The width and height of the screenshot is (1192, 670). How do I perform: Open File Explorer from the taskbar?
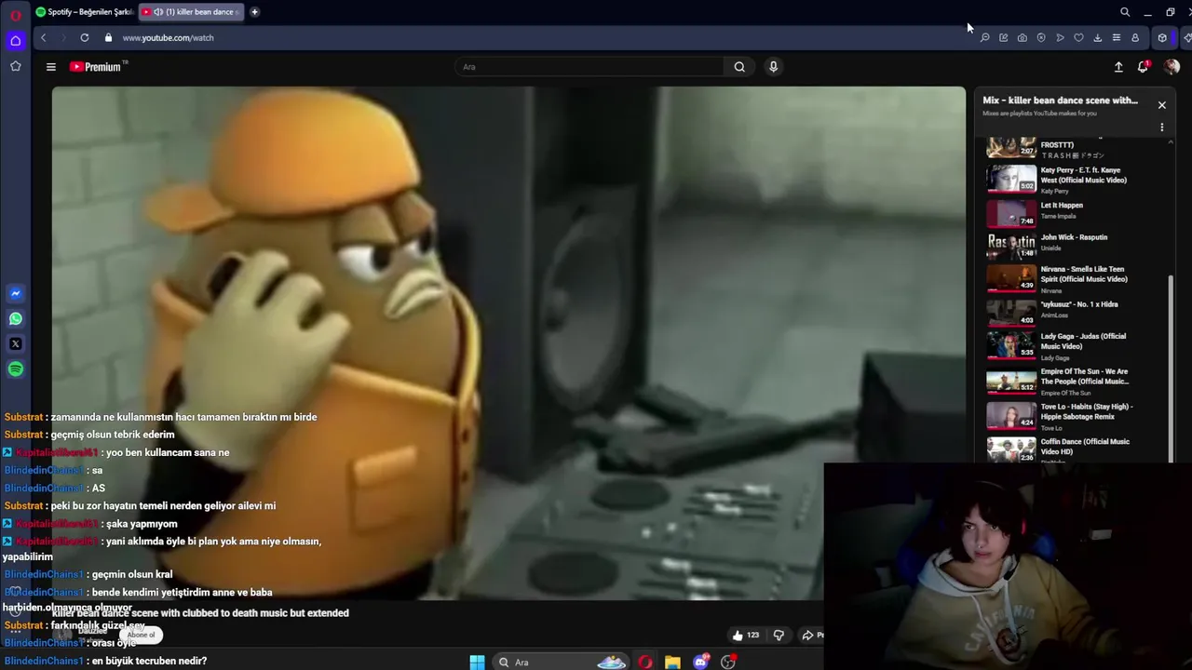tap(672, 663)
